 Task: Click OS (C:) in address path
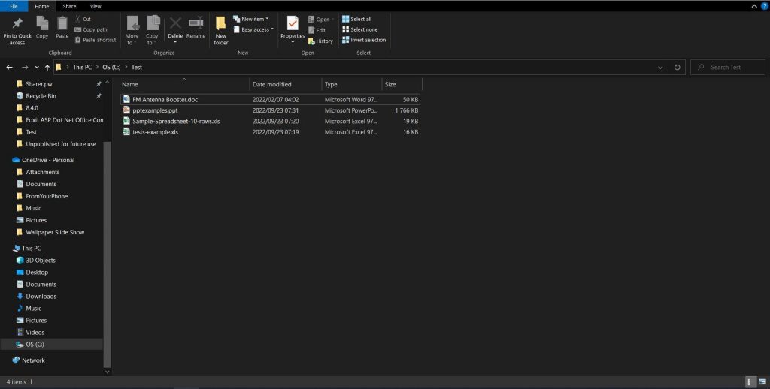[x=111, y=67]
